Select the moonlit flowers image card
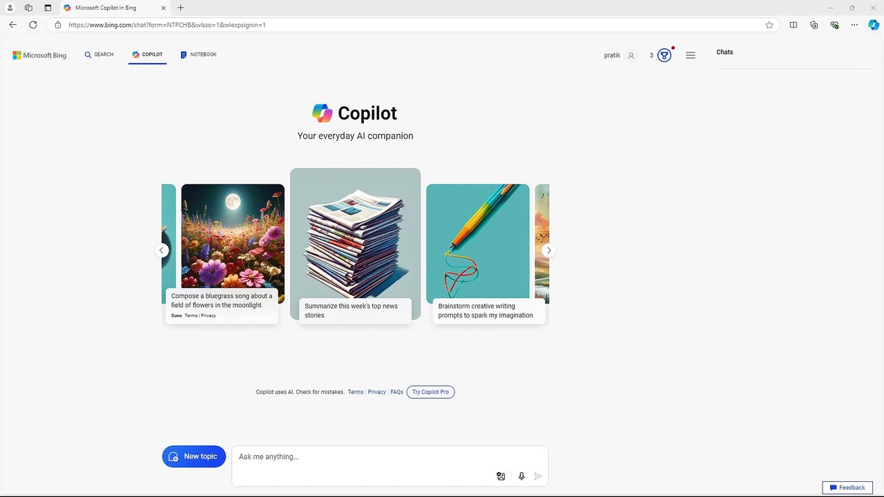The width and height of the screenshot is (884, 497). pyautogui.click(x=233, y=236)
